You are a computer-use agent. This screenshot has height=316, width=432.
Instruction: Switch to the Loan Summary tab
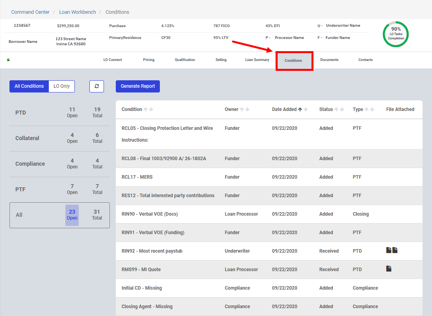coord(257,60)
